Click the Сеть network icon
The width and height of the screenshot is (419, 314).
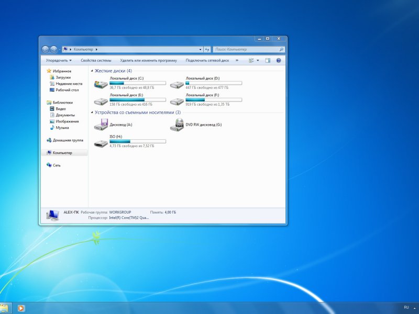pyautogui.click(x=49, y=165)
